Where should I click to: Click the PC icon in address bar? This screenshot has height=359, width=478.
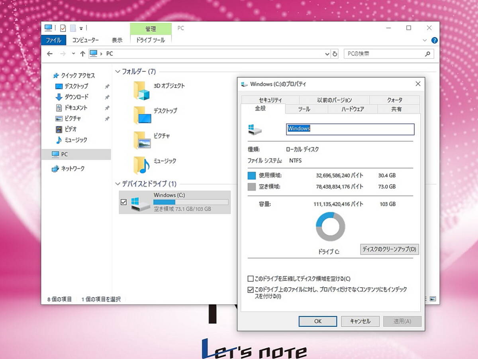pos(93,53)
